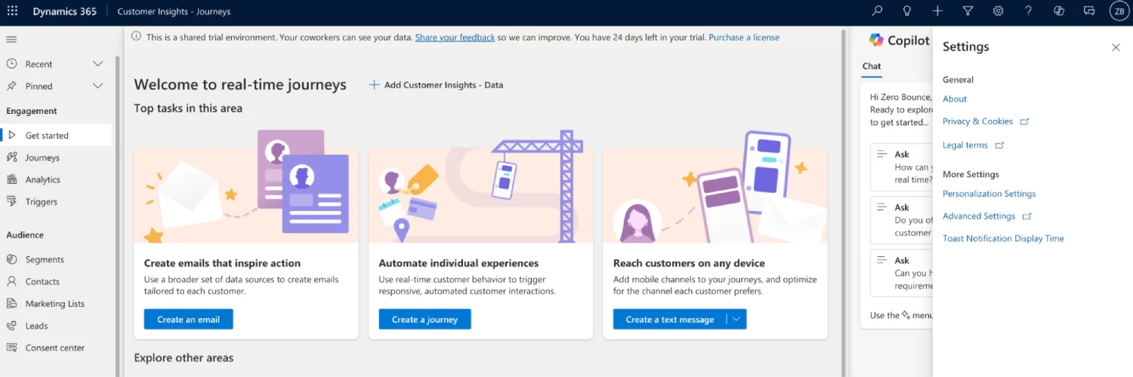Viewport: 1133px width, 377px height.
Task: Click the Pinned pushpin icon
Action: 11,86
